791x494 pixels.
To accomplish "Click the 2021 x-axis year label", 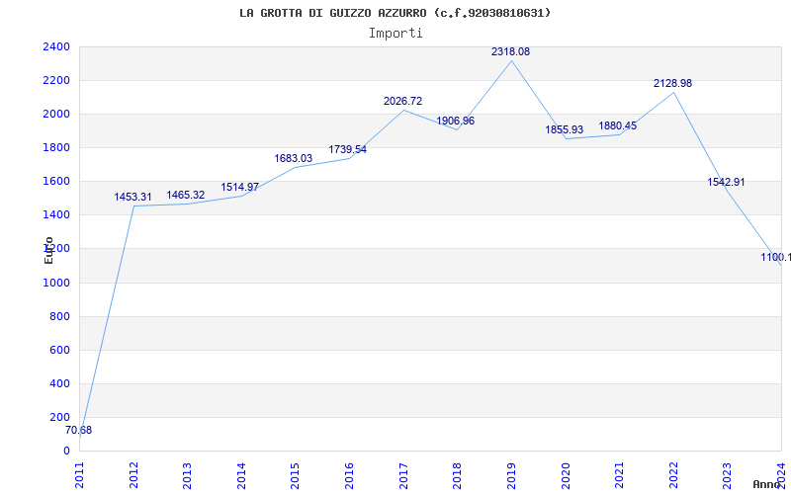I will pos(619,475).
